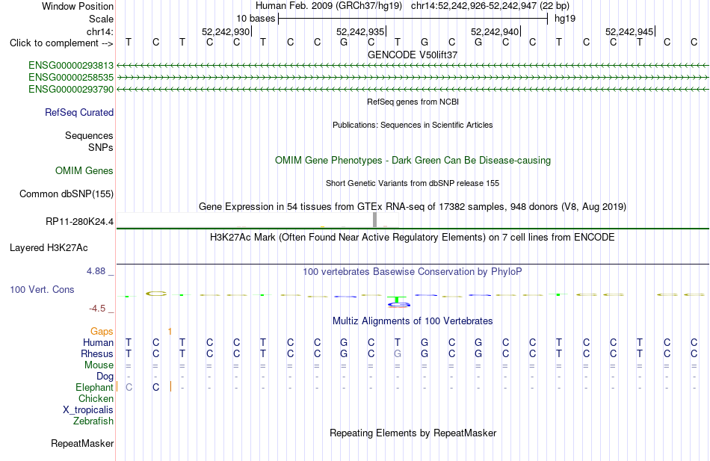Click the orange gap count '1'
Image resolution: width=710 pixels, height=461 pixels.
click(170, 332)
